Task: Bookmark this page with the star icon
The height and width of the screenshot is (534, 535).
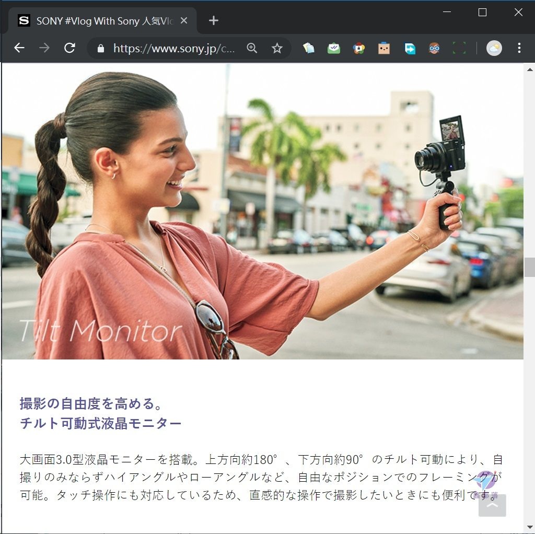Action: pyautogui.click(x=277, y=48)
